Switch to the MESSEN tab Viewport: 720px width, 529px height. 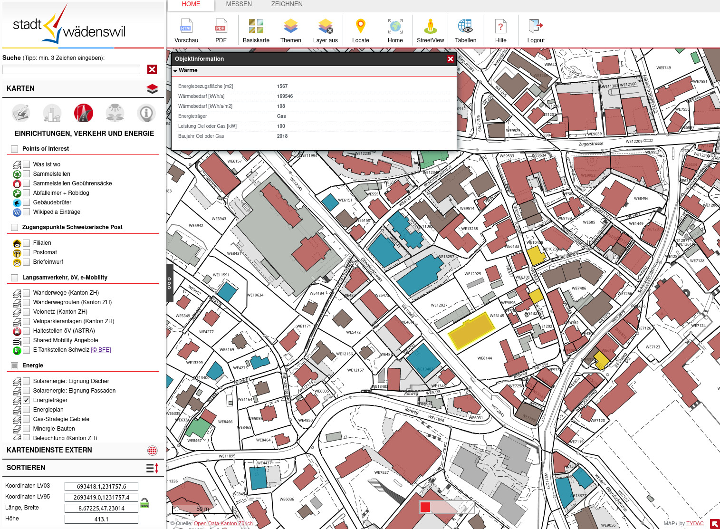[x=239, y=4]
